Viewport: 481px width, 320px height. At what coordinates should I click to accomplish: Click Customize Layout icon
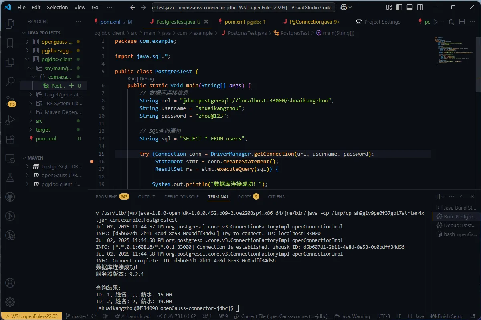click(x=389, y=7)
